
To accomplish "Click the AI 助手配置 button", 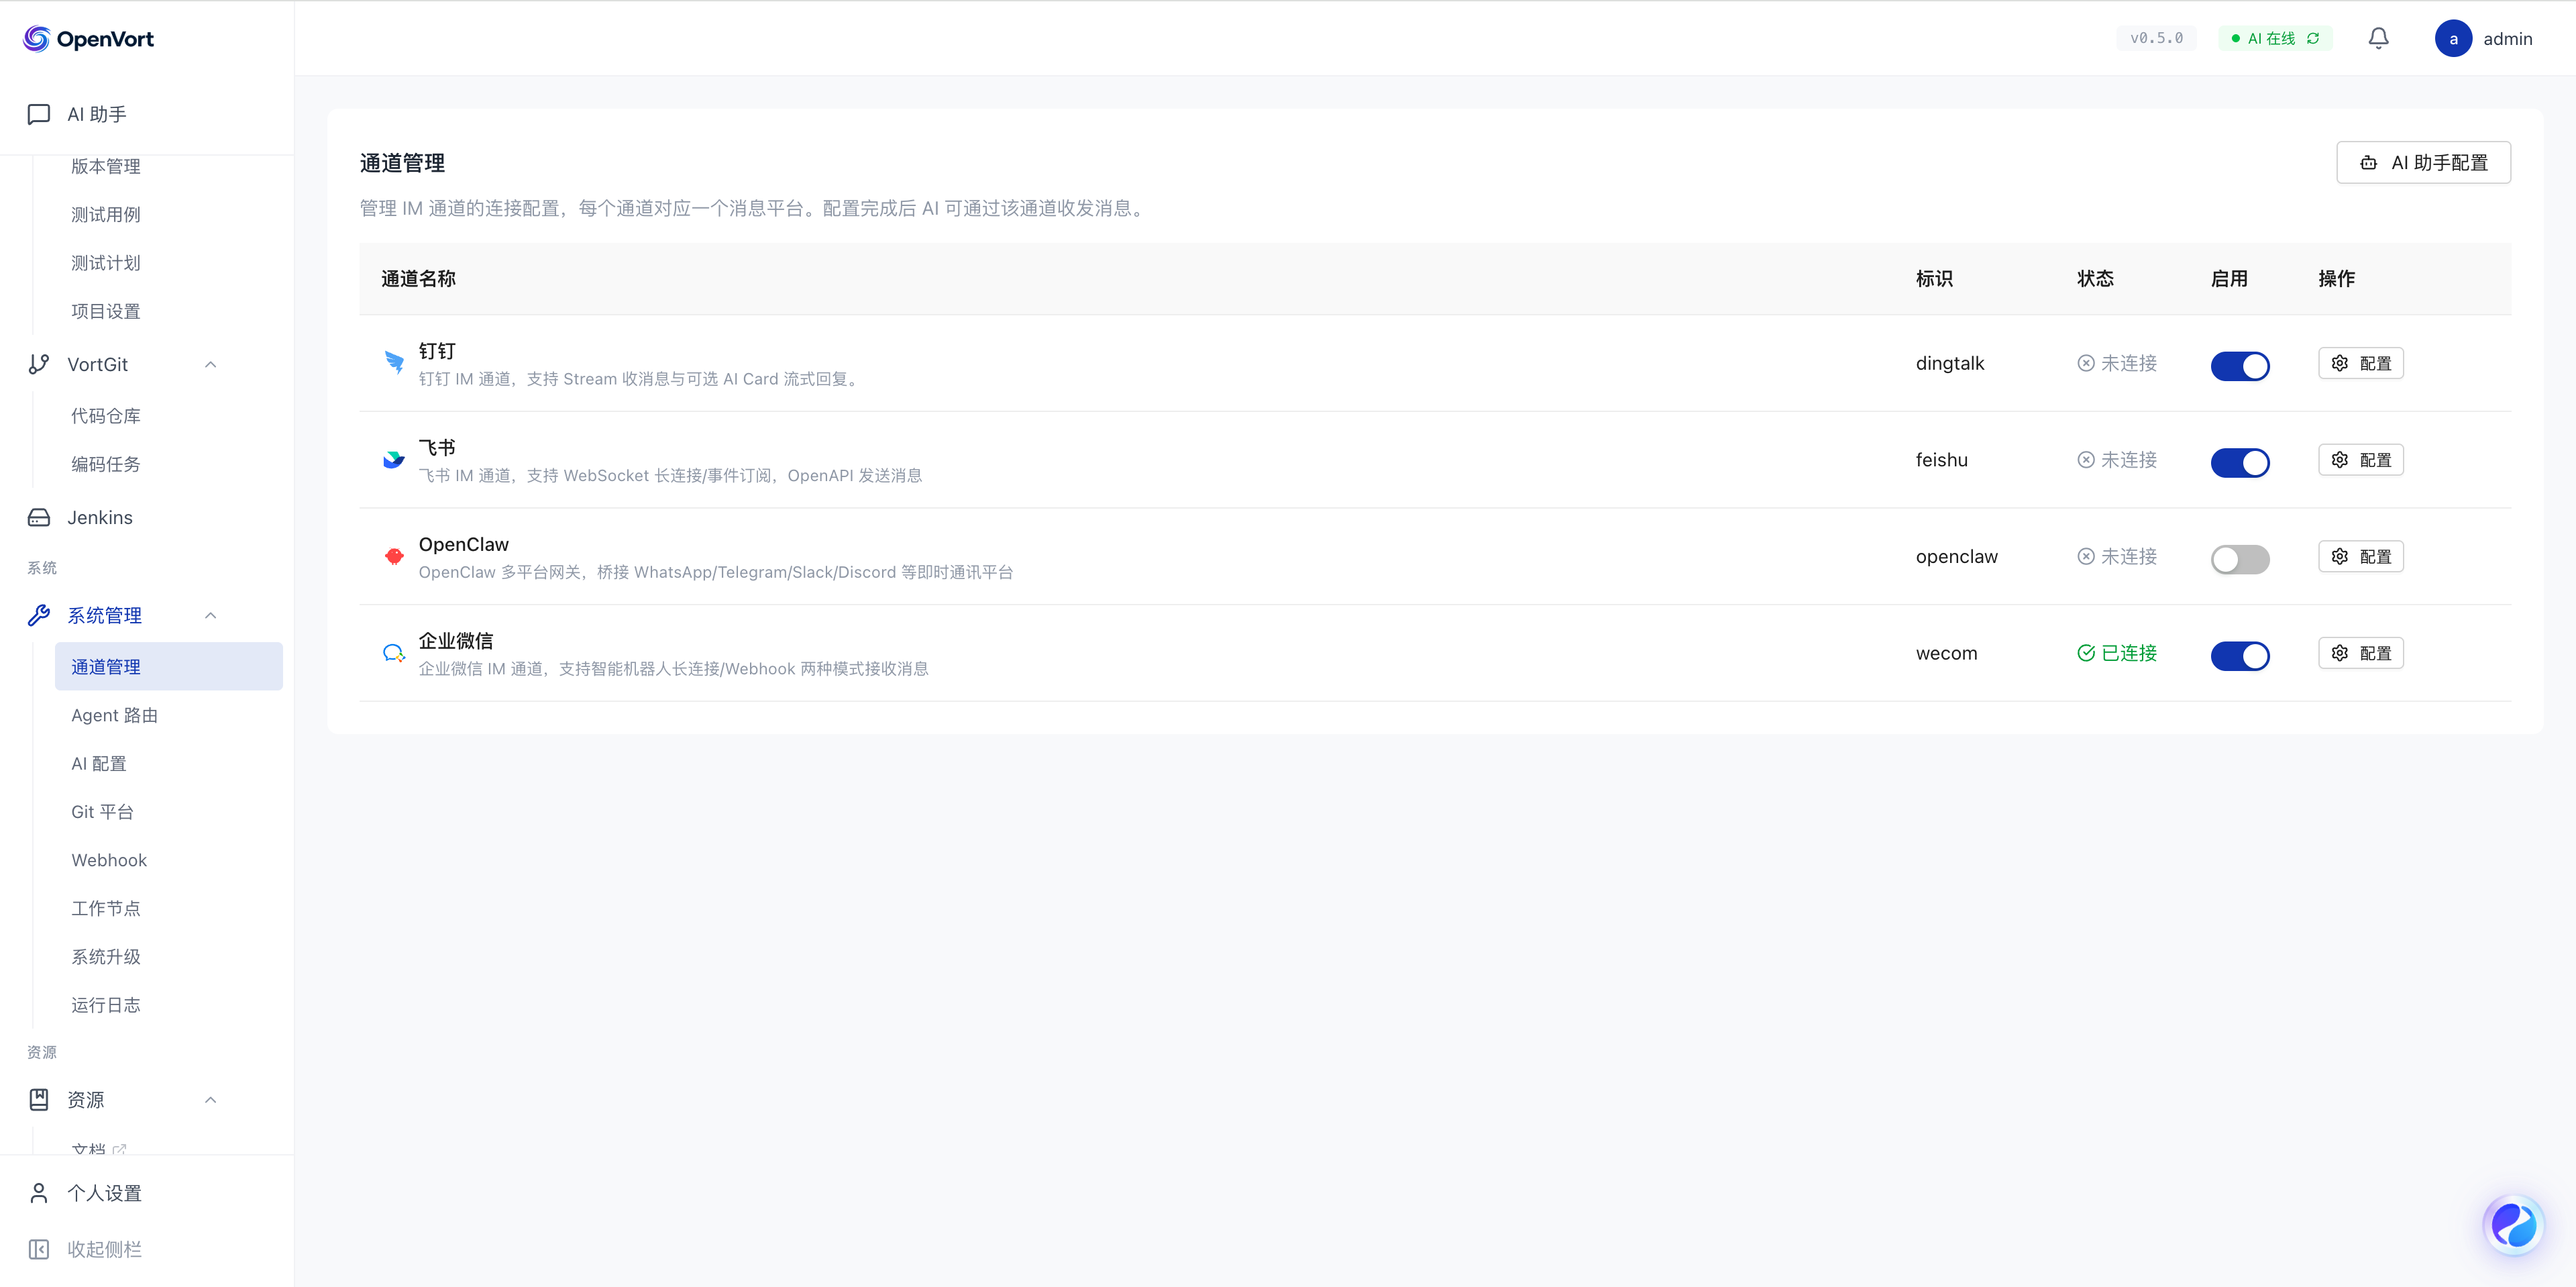I will click(x=2423, y=162).
